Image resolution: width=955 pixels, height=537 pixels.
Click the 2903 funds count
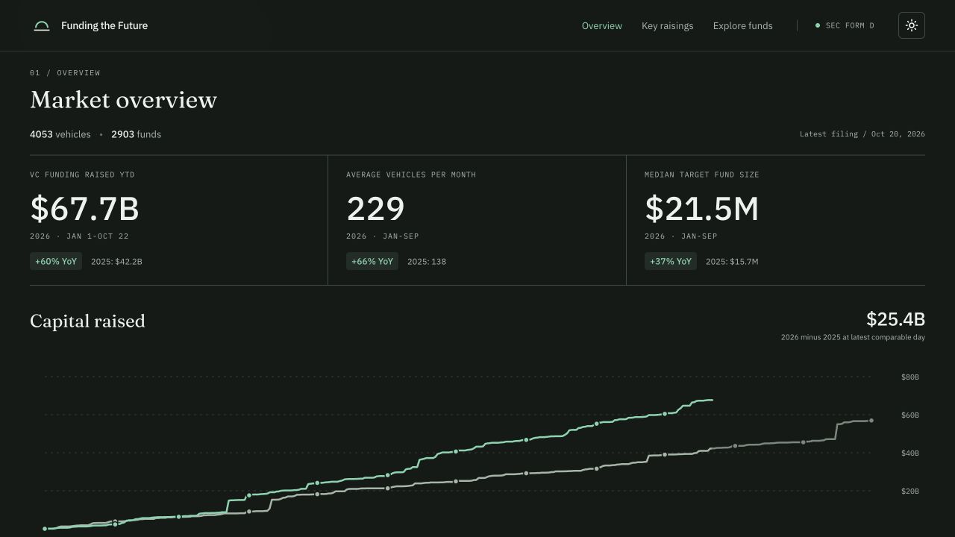[137, 134]
